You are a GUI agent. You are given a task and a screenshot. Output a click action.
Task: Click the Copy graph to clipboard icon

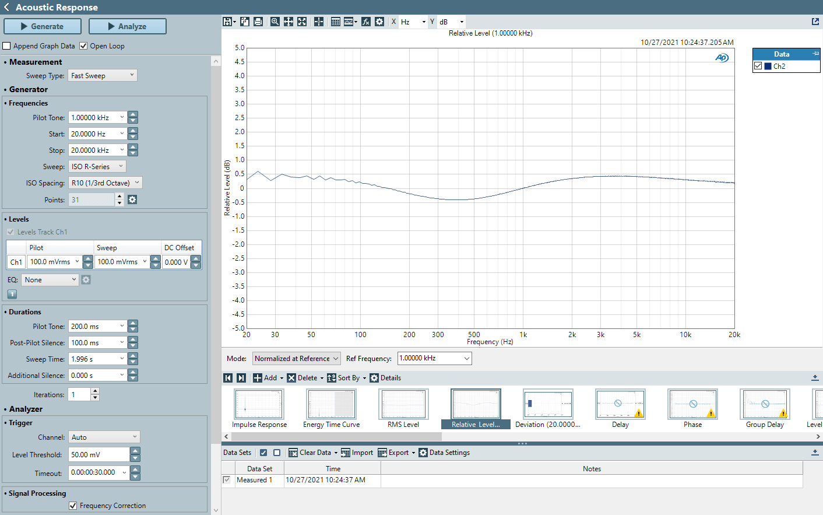pos(245,22)
